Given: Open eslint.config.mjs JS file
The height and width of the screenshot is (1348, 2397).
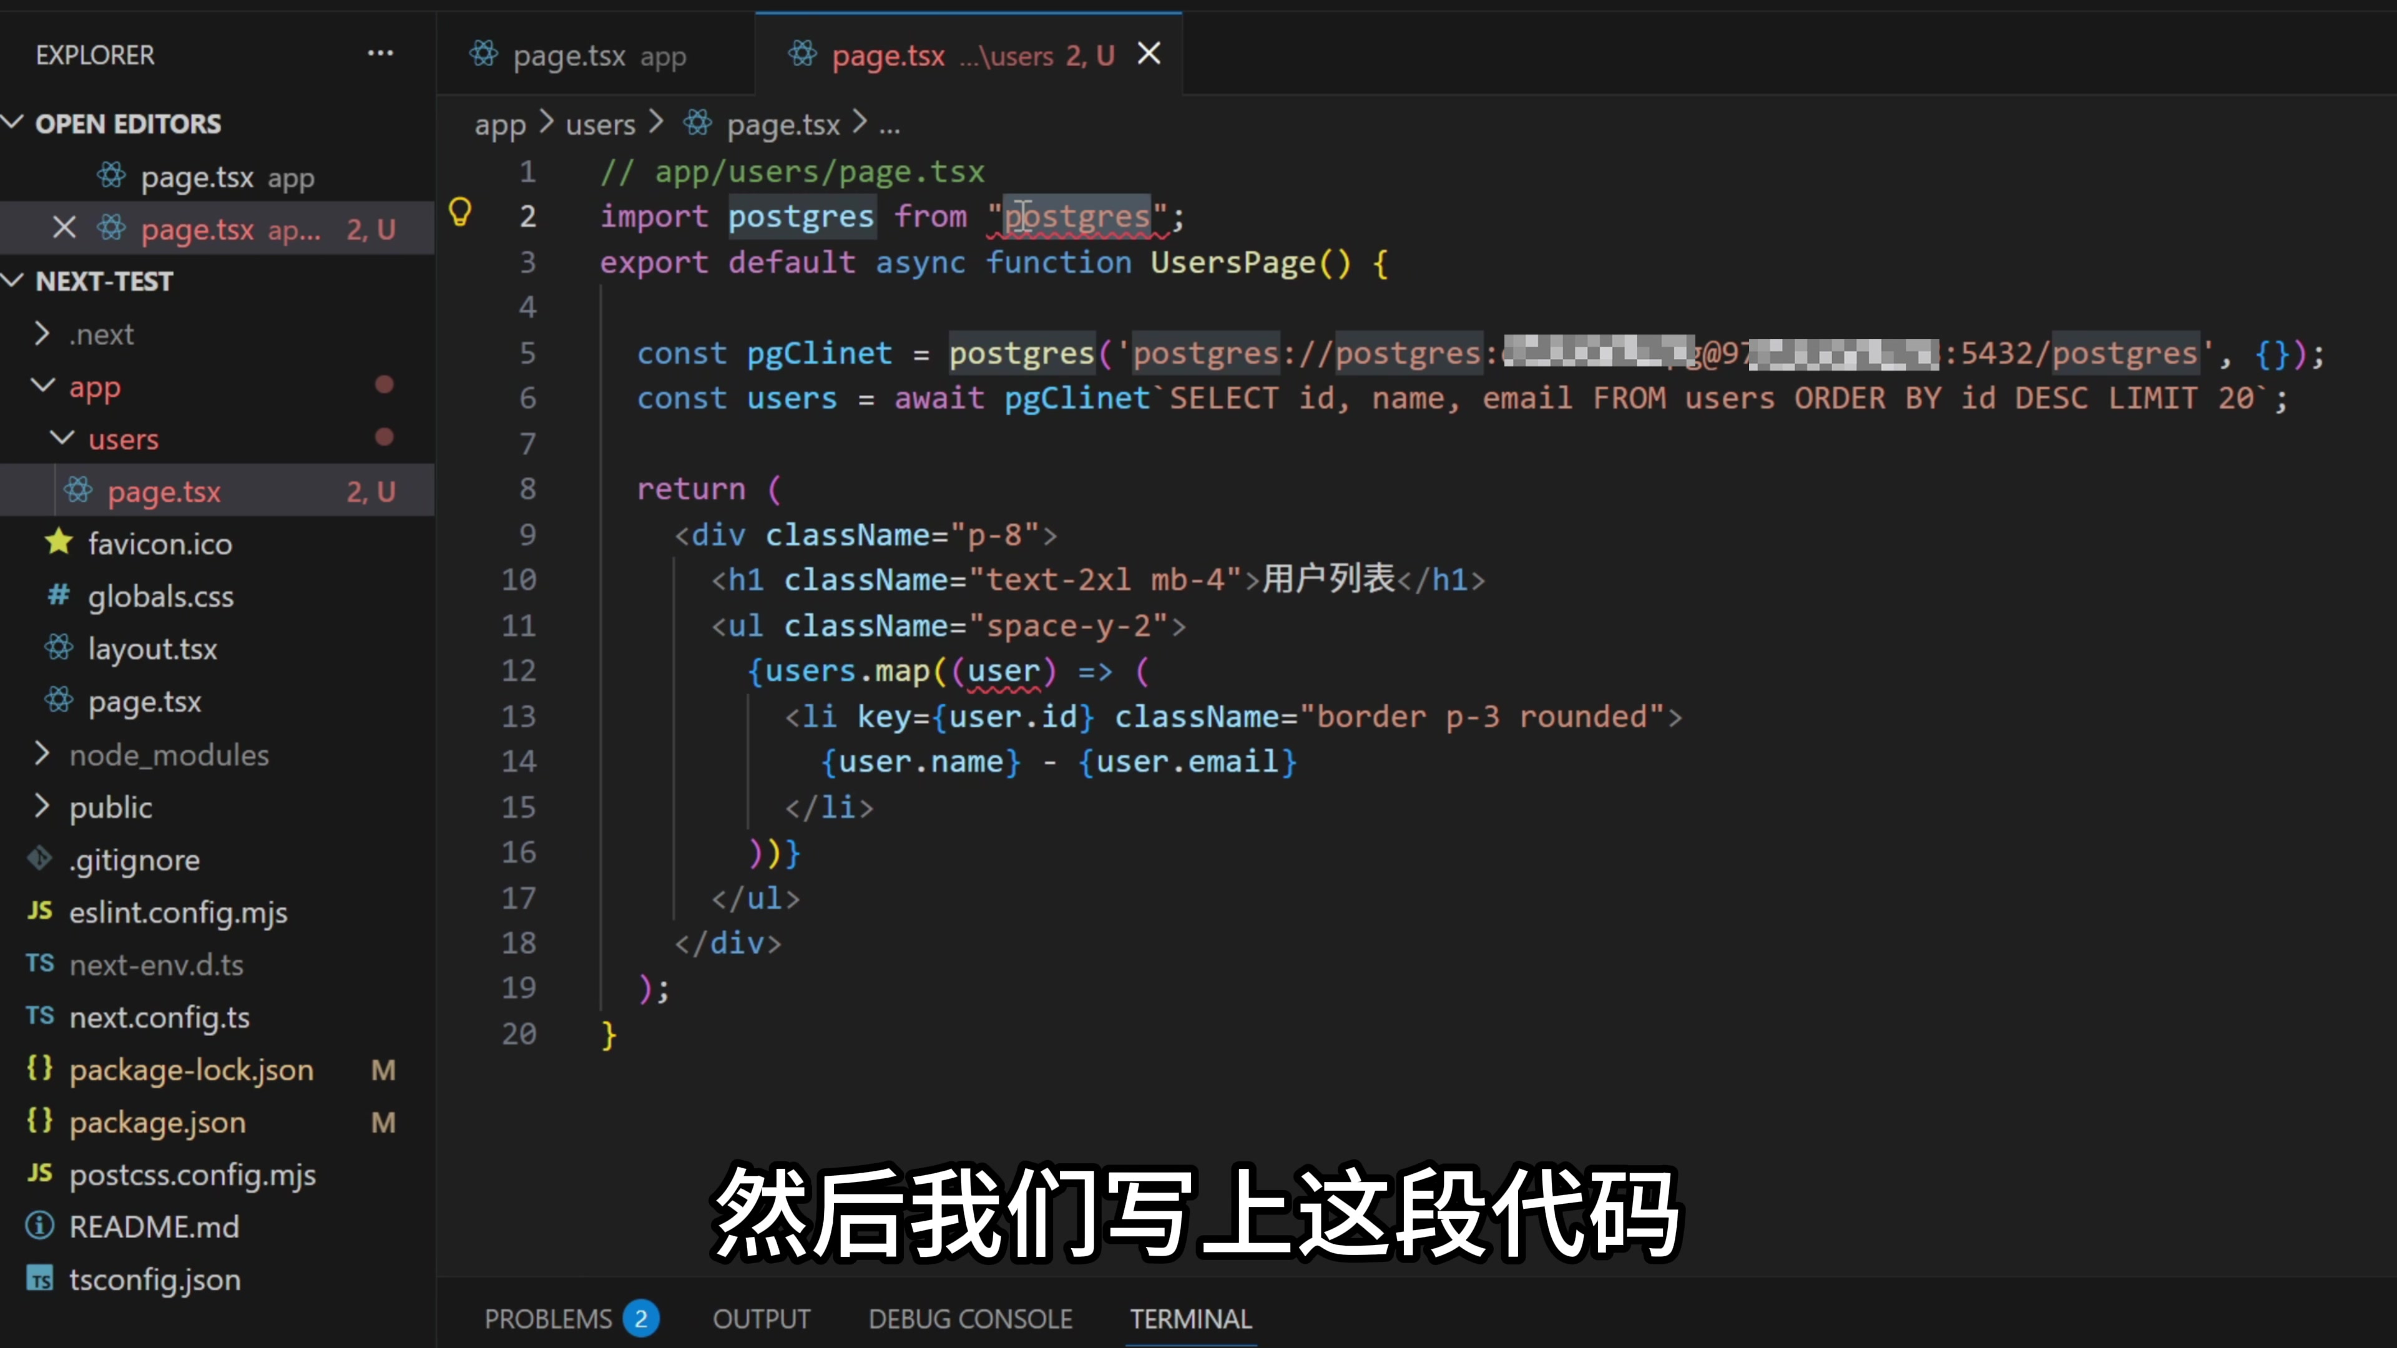Looking at the screenshot, I should click(178, 912).
